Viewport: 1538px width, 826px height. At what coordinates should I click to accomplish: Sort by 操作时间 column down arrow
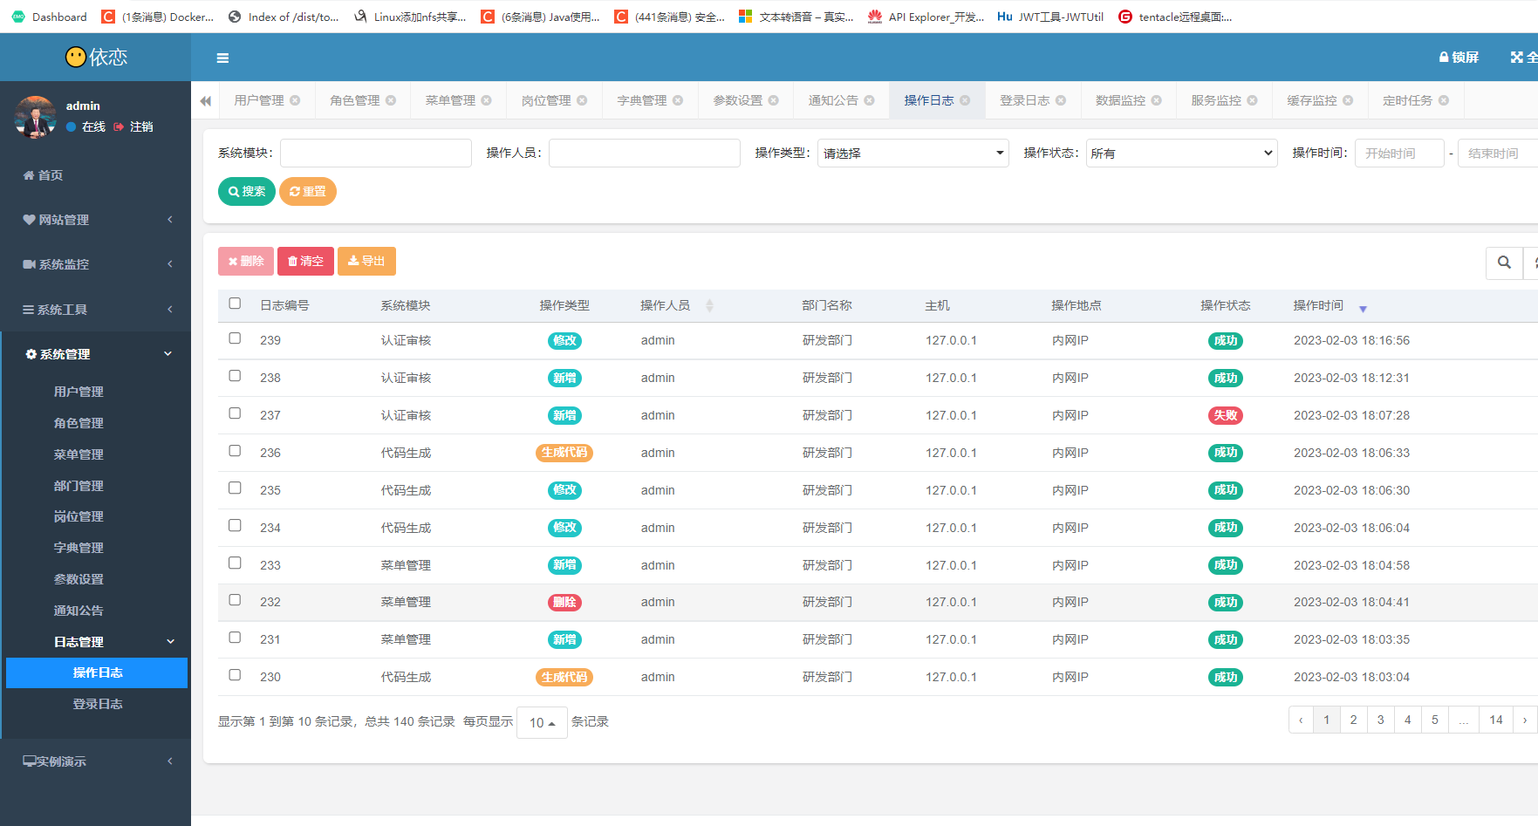(1363, 309)
